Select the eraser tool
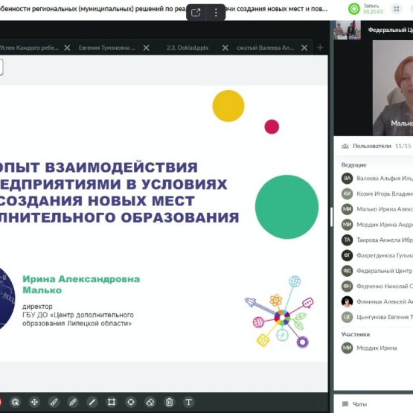The height and width of the screenshot is (413, 413). [150, 402]
